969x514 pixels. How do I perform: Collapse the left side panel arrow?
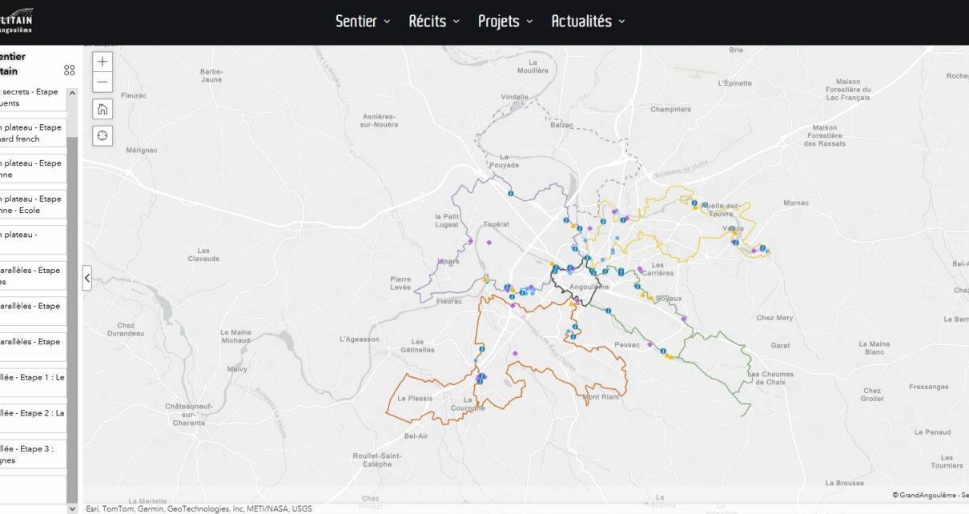(87, 279)
